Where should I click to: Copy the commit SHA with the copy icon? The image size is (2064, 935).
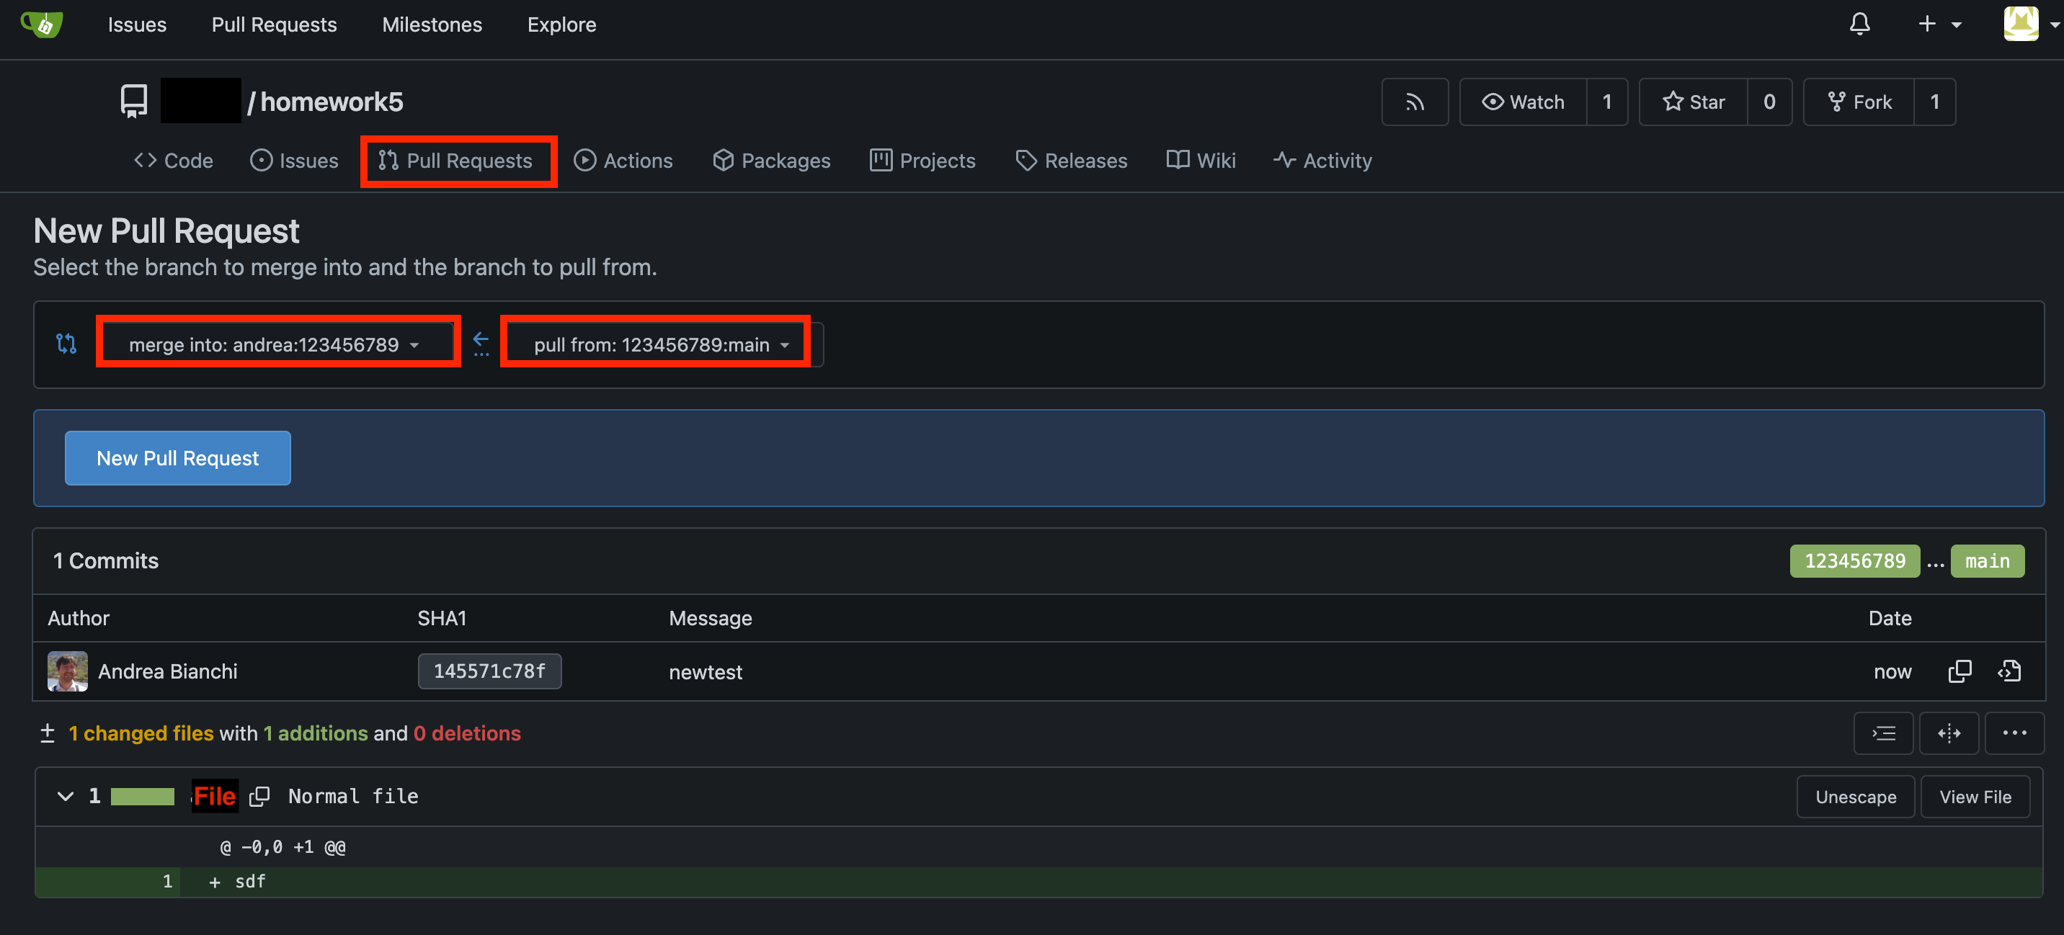pos(1959,671)
